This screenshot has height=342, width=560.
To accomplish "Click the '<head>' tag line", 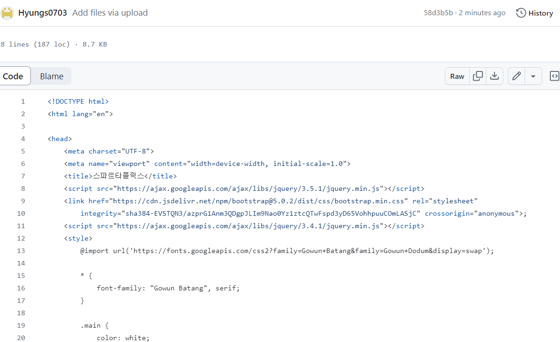I will pyautogui.click(x=60, y=139).
